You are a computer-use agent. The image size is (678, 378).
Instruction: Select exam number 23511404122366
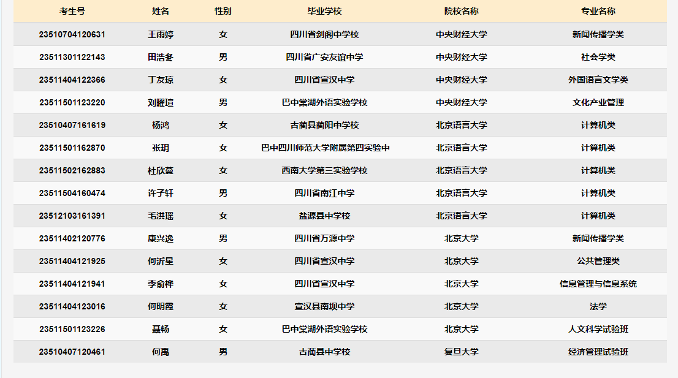point(72,80)
